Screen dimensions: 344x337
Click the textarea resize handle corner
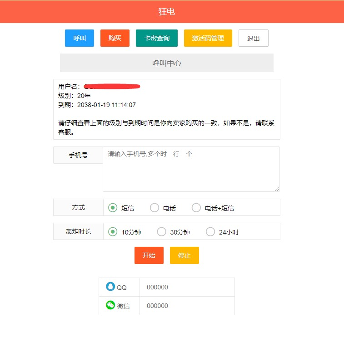[x=277, y=189]
